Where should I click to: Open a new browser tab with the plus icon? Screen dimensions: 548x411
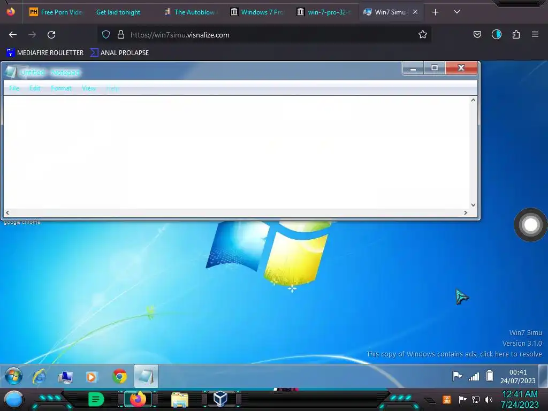[435, 12]
